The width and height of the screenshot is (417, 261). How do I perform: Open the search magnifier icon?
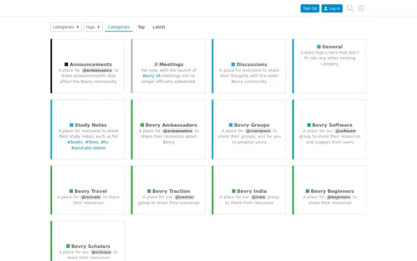(350, 8)
